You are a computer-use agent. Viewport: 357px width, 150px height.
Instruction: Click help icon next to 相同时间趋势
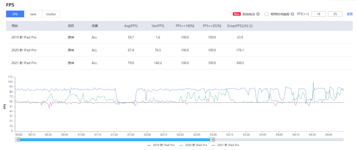[x=292, y=14]
